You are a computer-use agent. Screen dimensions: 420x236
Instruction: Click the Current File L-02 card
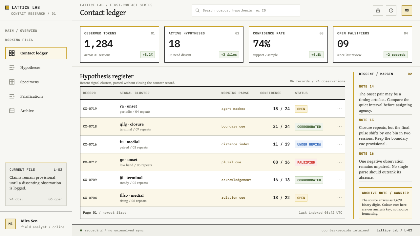[36, 184]
